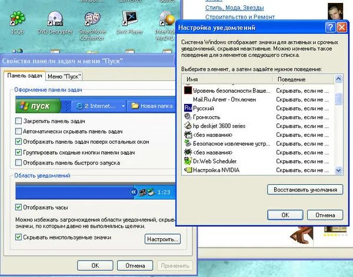Toggle Скрывать неиспользуемые значки checkbox

point(18,237)
